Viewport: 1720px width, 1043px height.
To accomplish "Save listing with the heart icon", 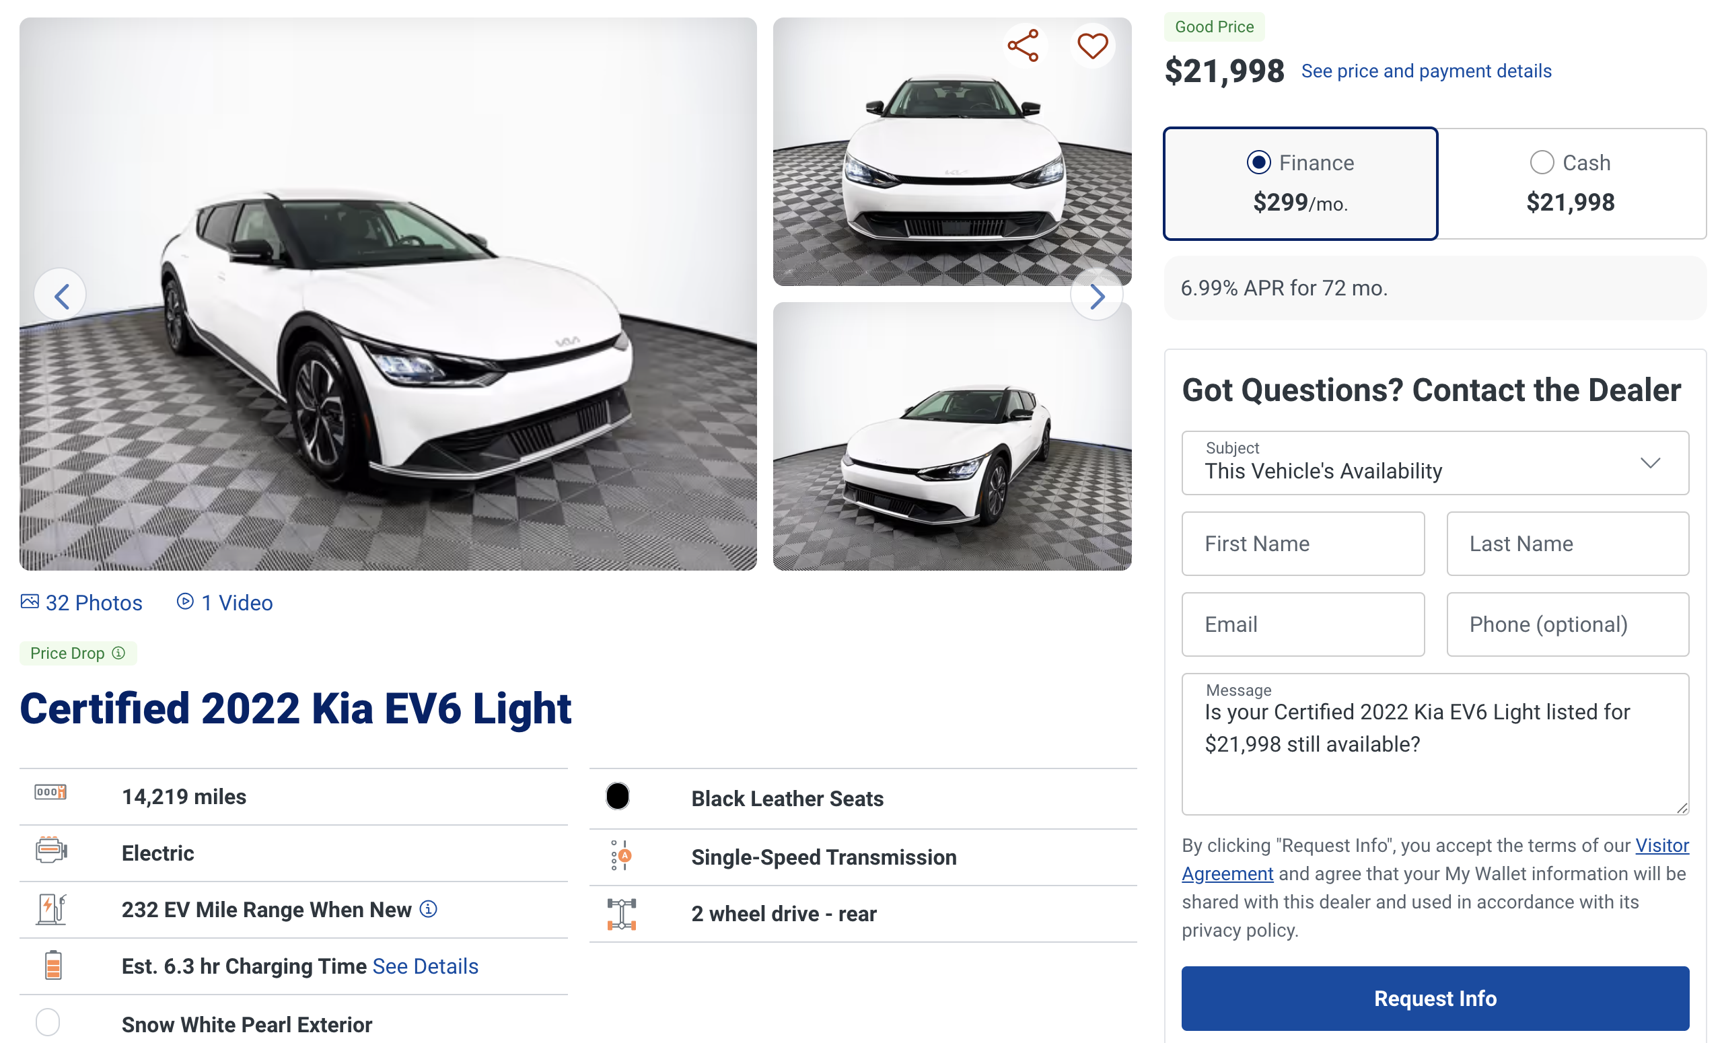I will 1092,46.
